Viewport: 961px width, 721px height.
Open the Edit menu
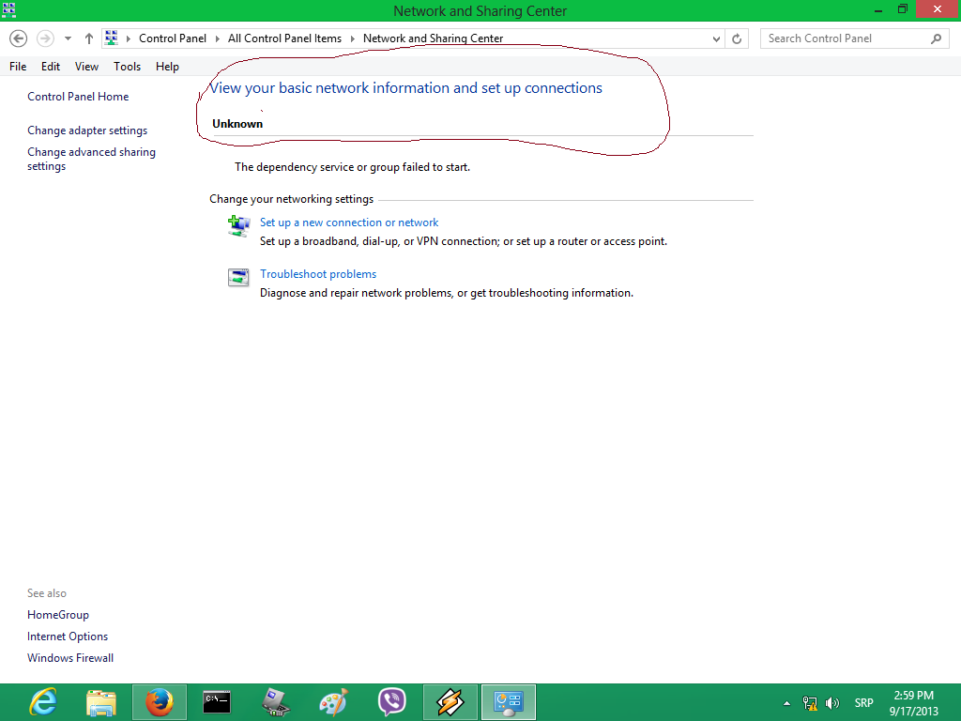click(x=51, y=67)
